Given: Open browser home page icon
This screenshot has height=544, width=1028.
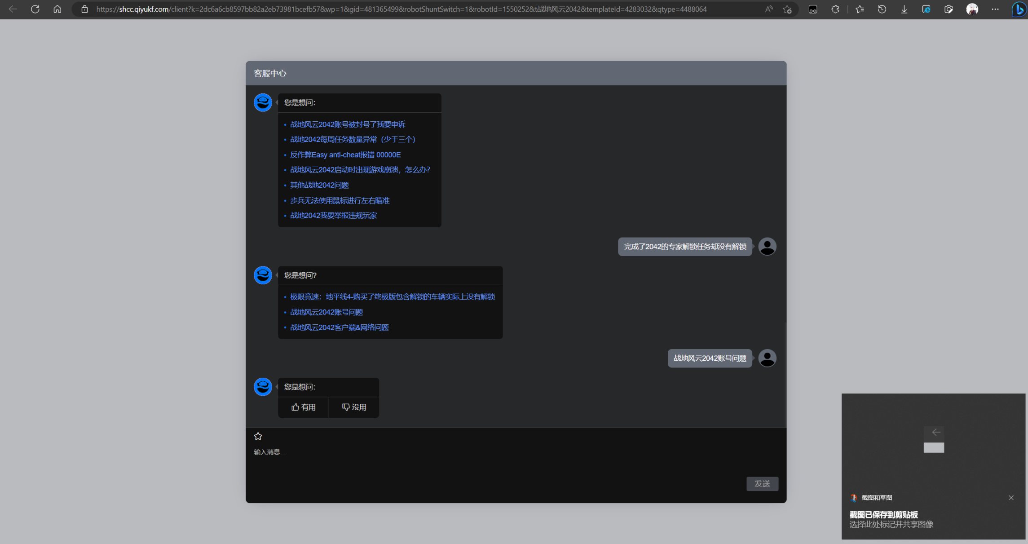Looking at the screenshot, I should [57, 9].
